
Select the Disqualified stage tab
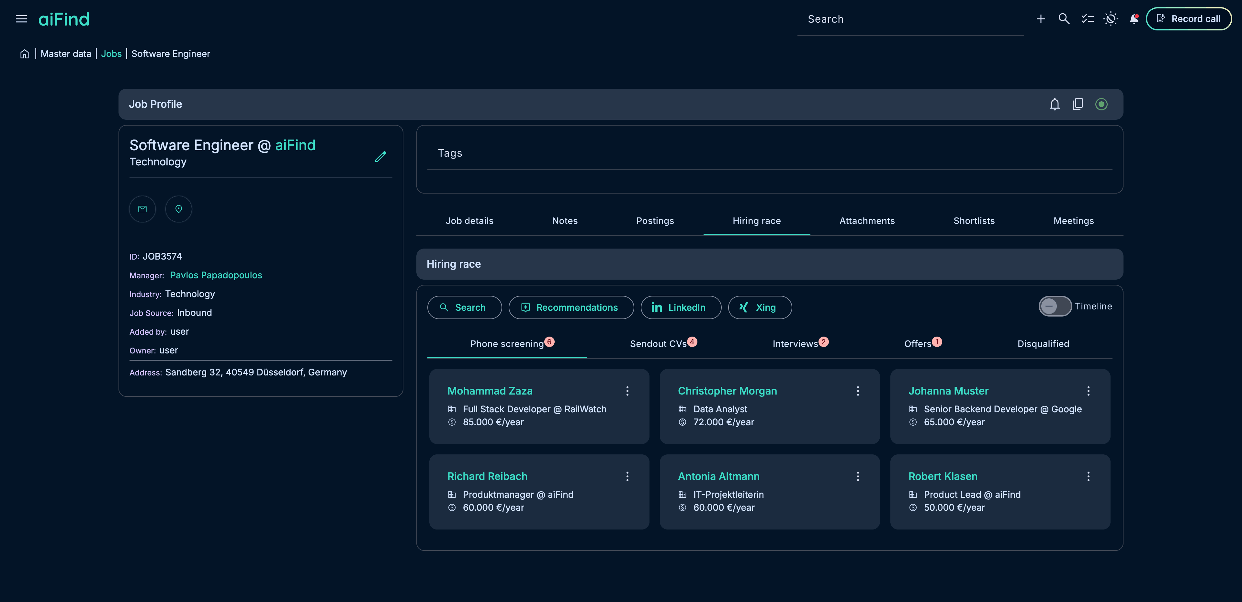coord(1043,344)
